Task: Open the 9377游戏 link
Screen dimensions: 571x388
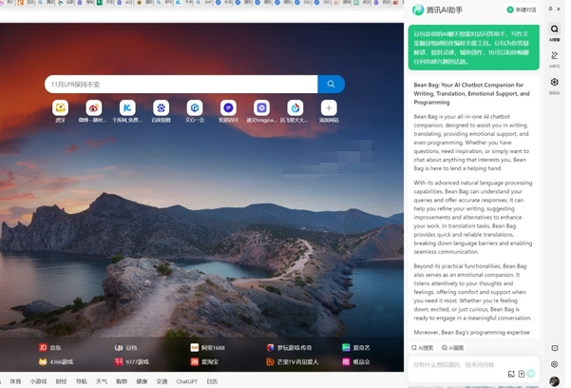Action: coord(132,361)
